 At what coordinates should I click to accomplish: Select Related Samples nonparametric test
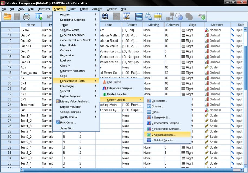122,94
